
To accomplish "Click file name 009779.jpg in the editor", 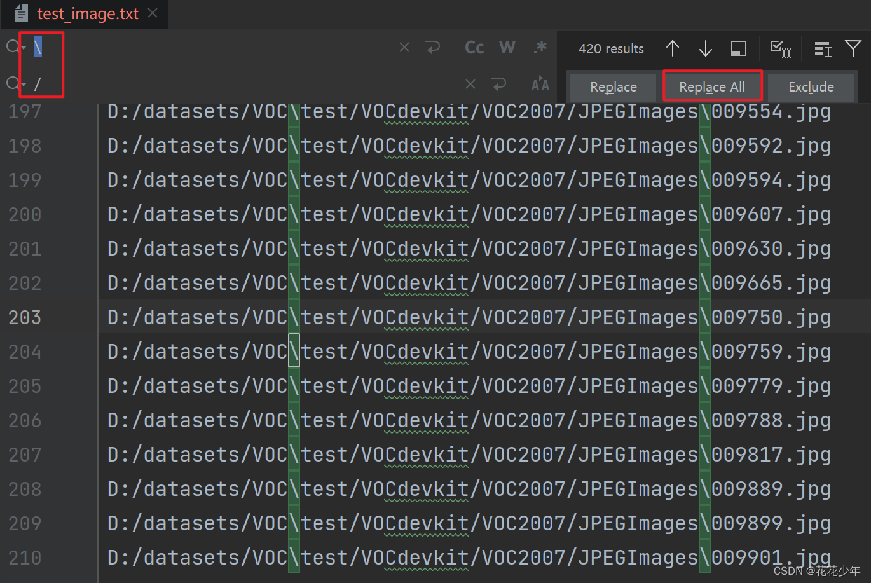I will (x=771, y=387).
